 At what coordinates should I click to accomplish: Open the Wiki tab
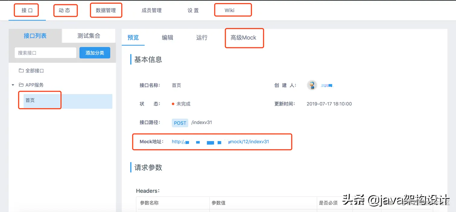[230, 10]
